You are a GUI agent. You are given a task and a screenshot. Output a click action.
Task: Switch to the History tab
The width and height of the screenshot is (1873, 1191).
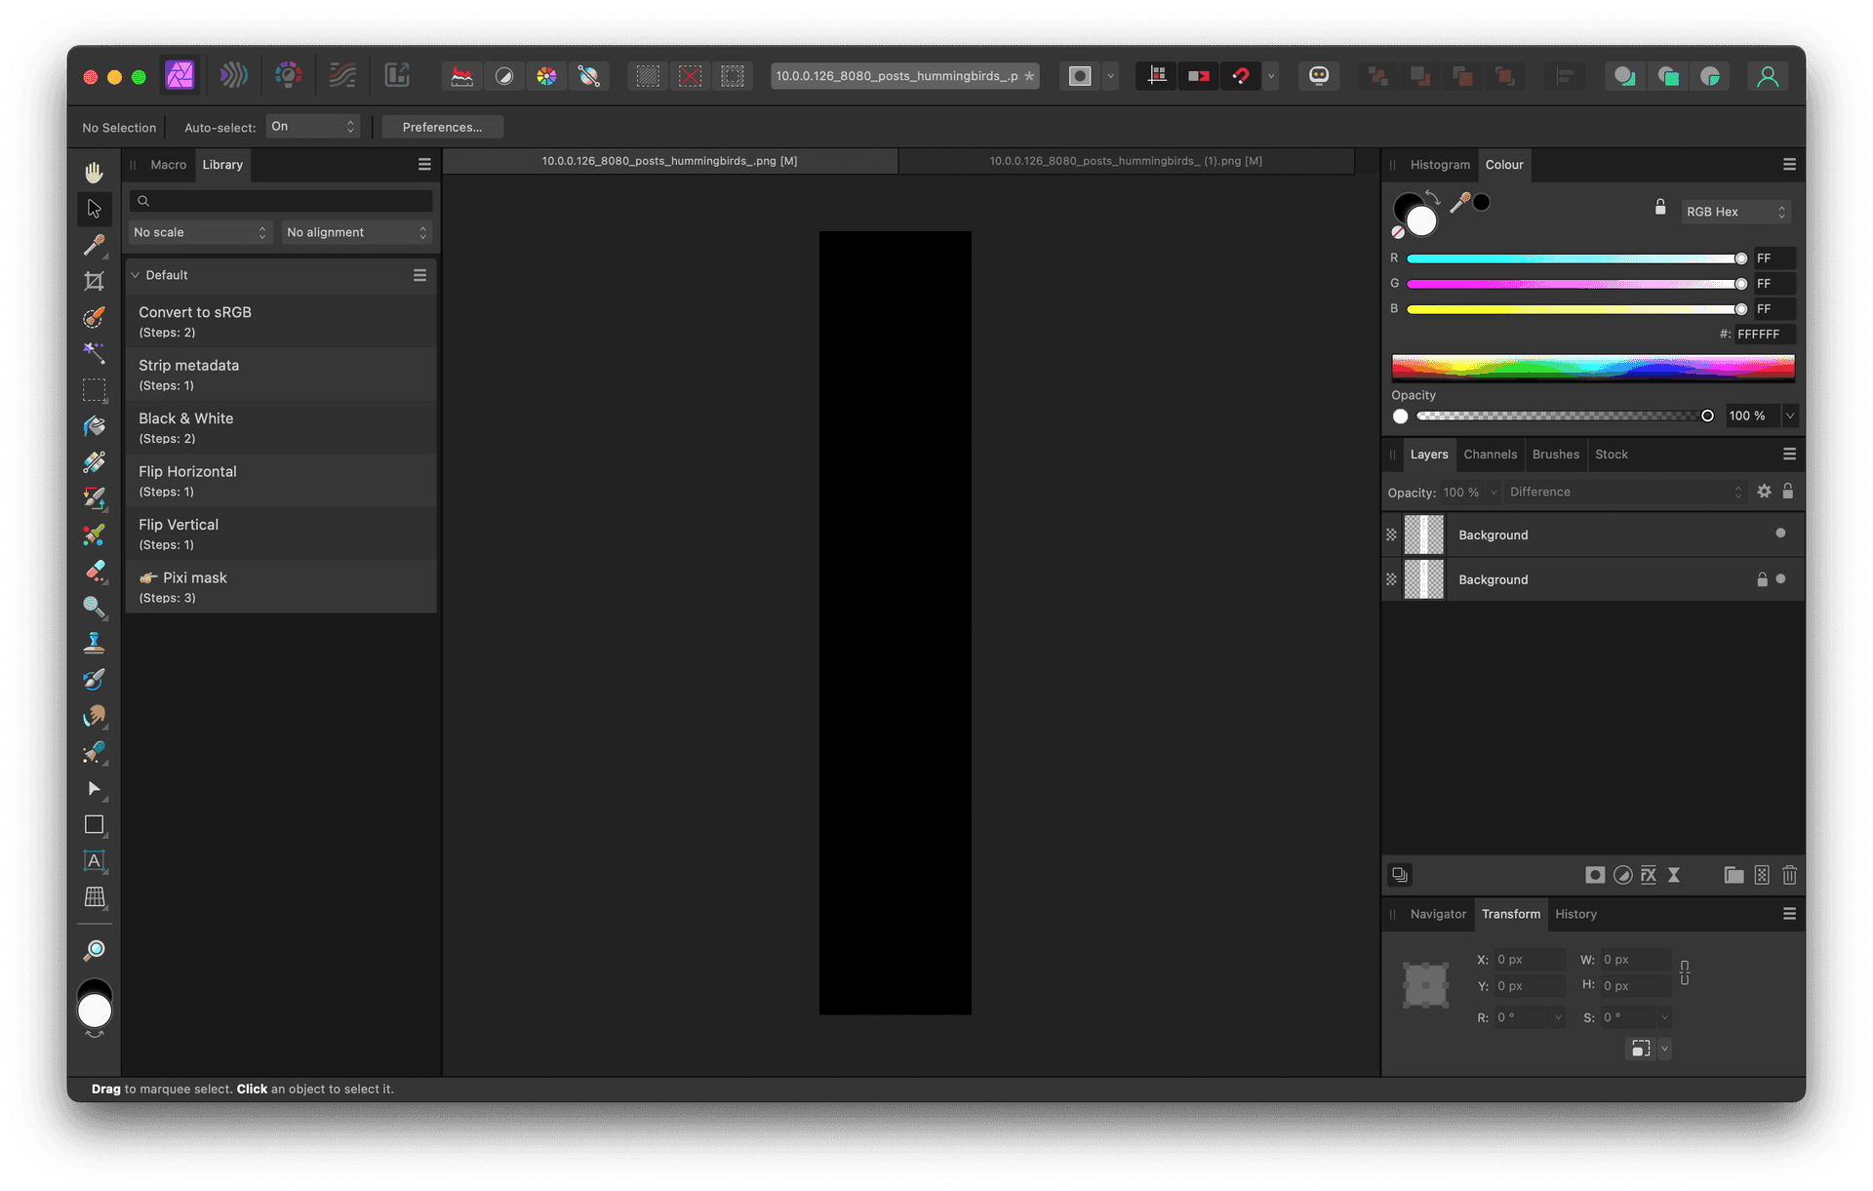(x=1575, y=914)
